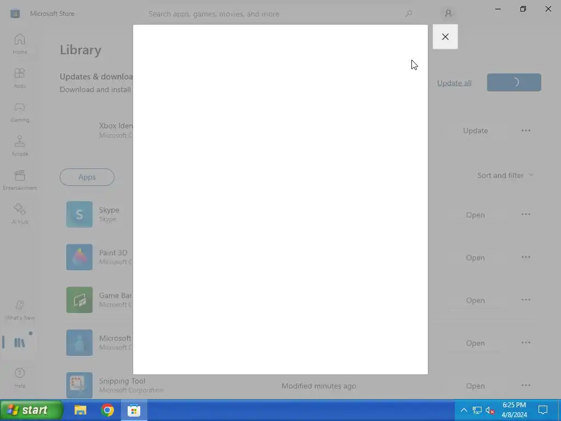
Task: Click the Paint 3D app icon
Action: [79, 257]
